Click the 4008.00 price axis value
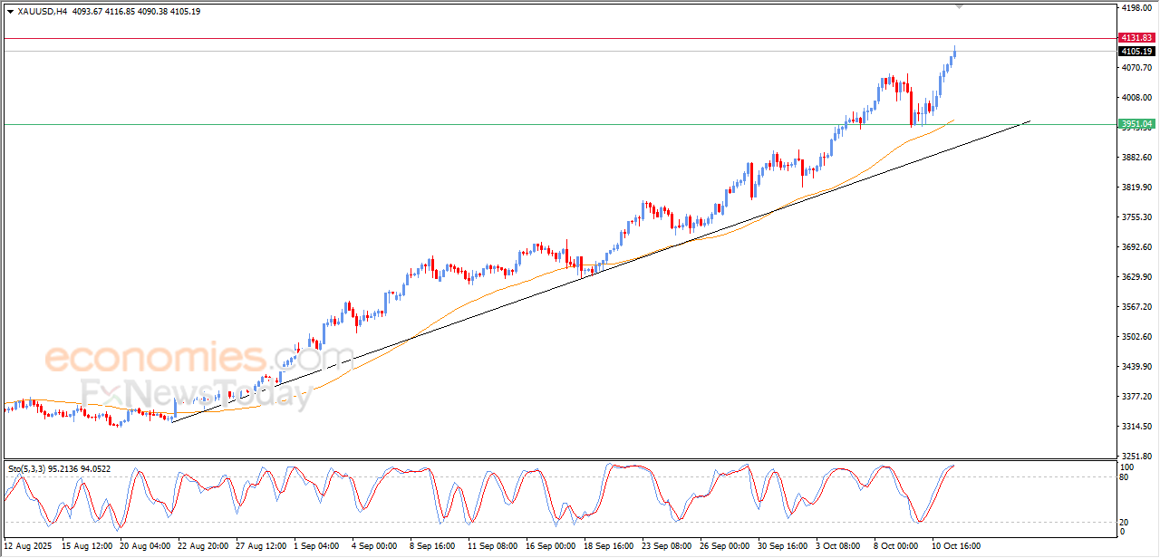Image resolution: width=1160 pixels, height=558 pixels. click(x=1136, y=98)
